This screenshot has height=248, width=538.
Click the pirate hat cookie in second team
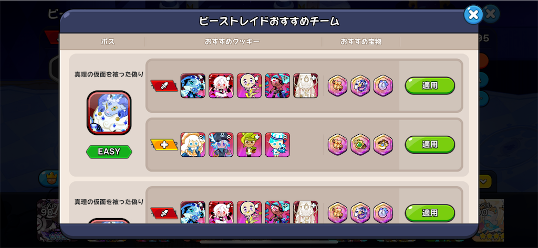click(221, 145)
